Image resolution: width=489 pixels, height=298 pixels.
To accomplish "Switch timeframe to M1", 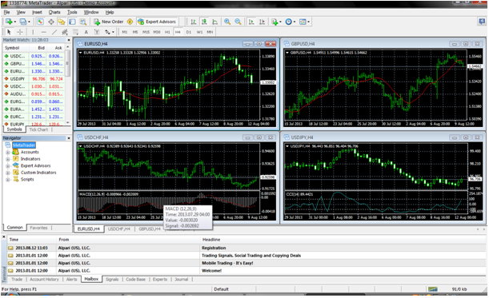I will 125,32.
